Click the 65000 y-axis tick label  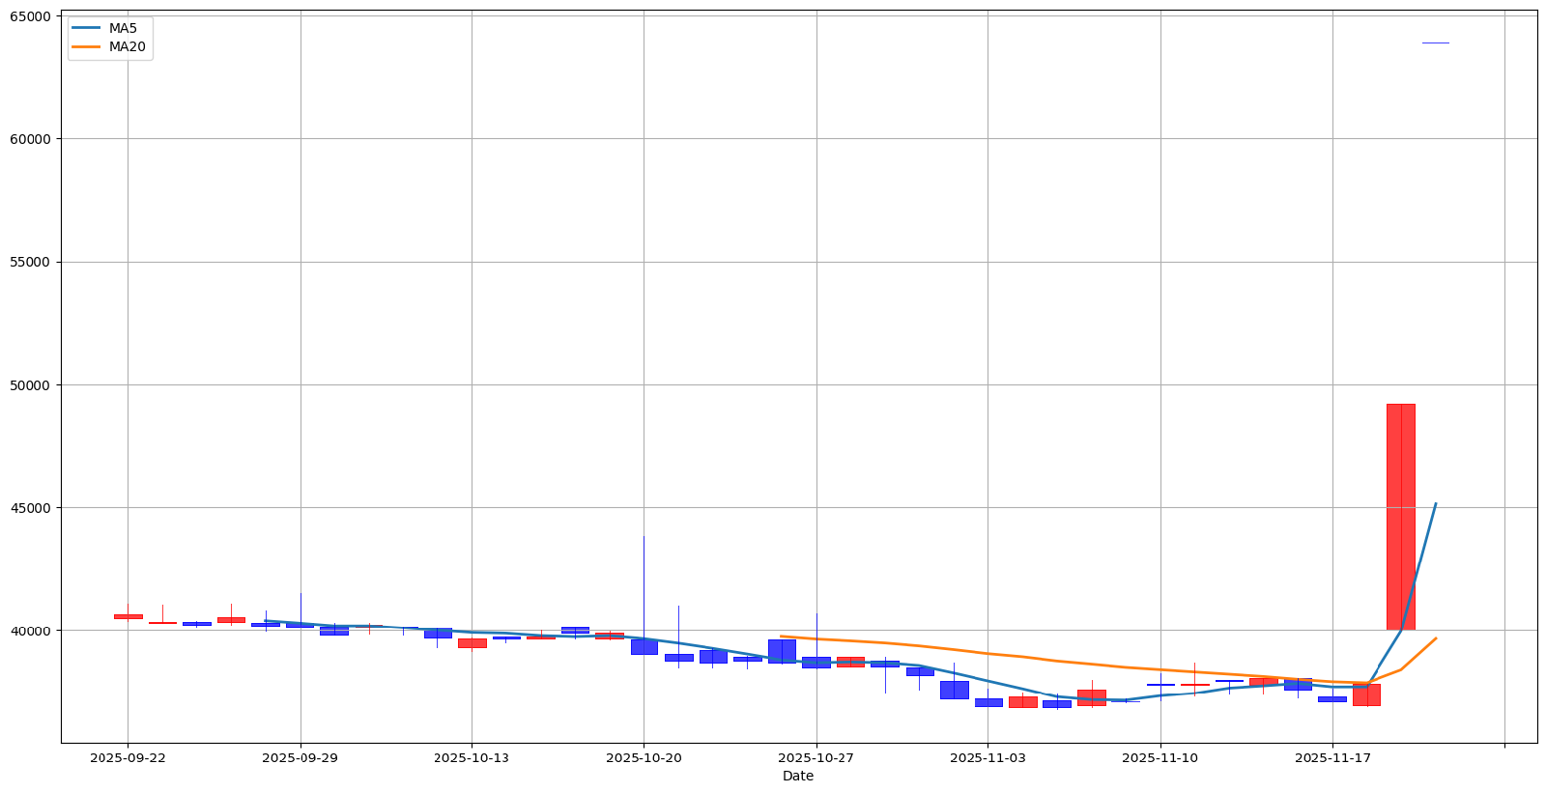[x=30, y=17]
